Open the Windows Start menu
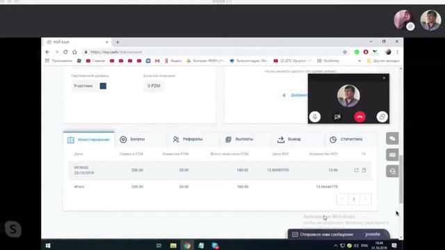The height and width of the screenshot is (250, 445). pos(48,245)
